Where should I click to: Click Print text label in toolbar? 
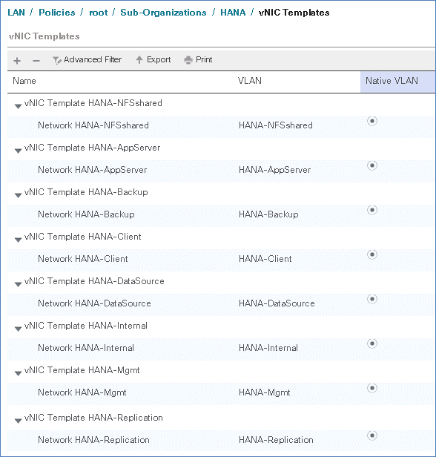pos(204,59)
